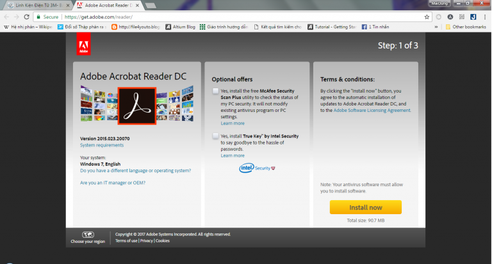This screenshot has width=492, height=264.
Task: Open the Cookies footer link
Action: pyautogui.click(x=163, y=240)
